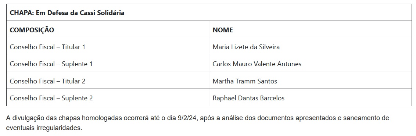Image resolution: width=416 pixels, height=136 pixels.
Task: Click Conselho Fiscal – Suplente 1 cell
Action: (x=108, y=64)
